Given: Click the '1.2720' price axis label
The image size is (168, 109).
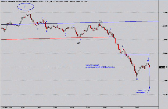Looking at the screenshot, I should coord(164,26).
